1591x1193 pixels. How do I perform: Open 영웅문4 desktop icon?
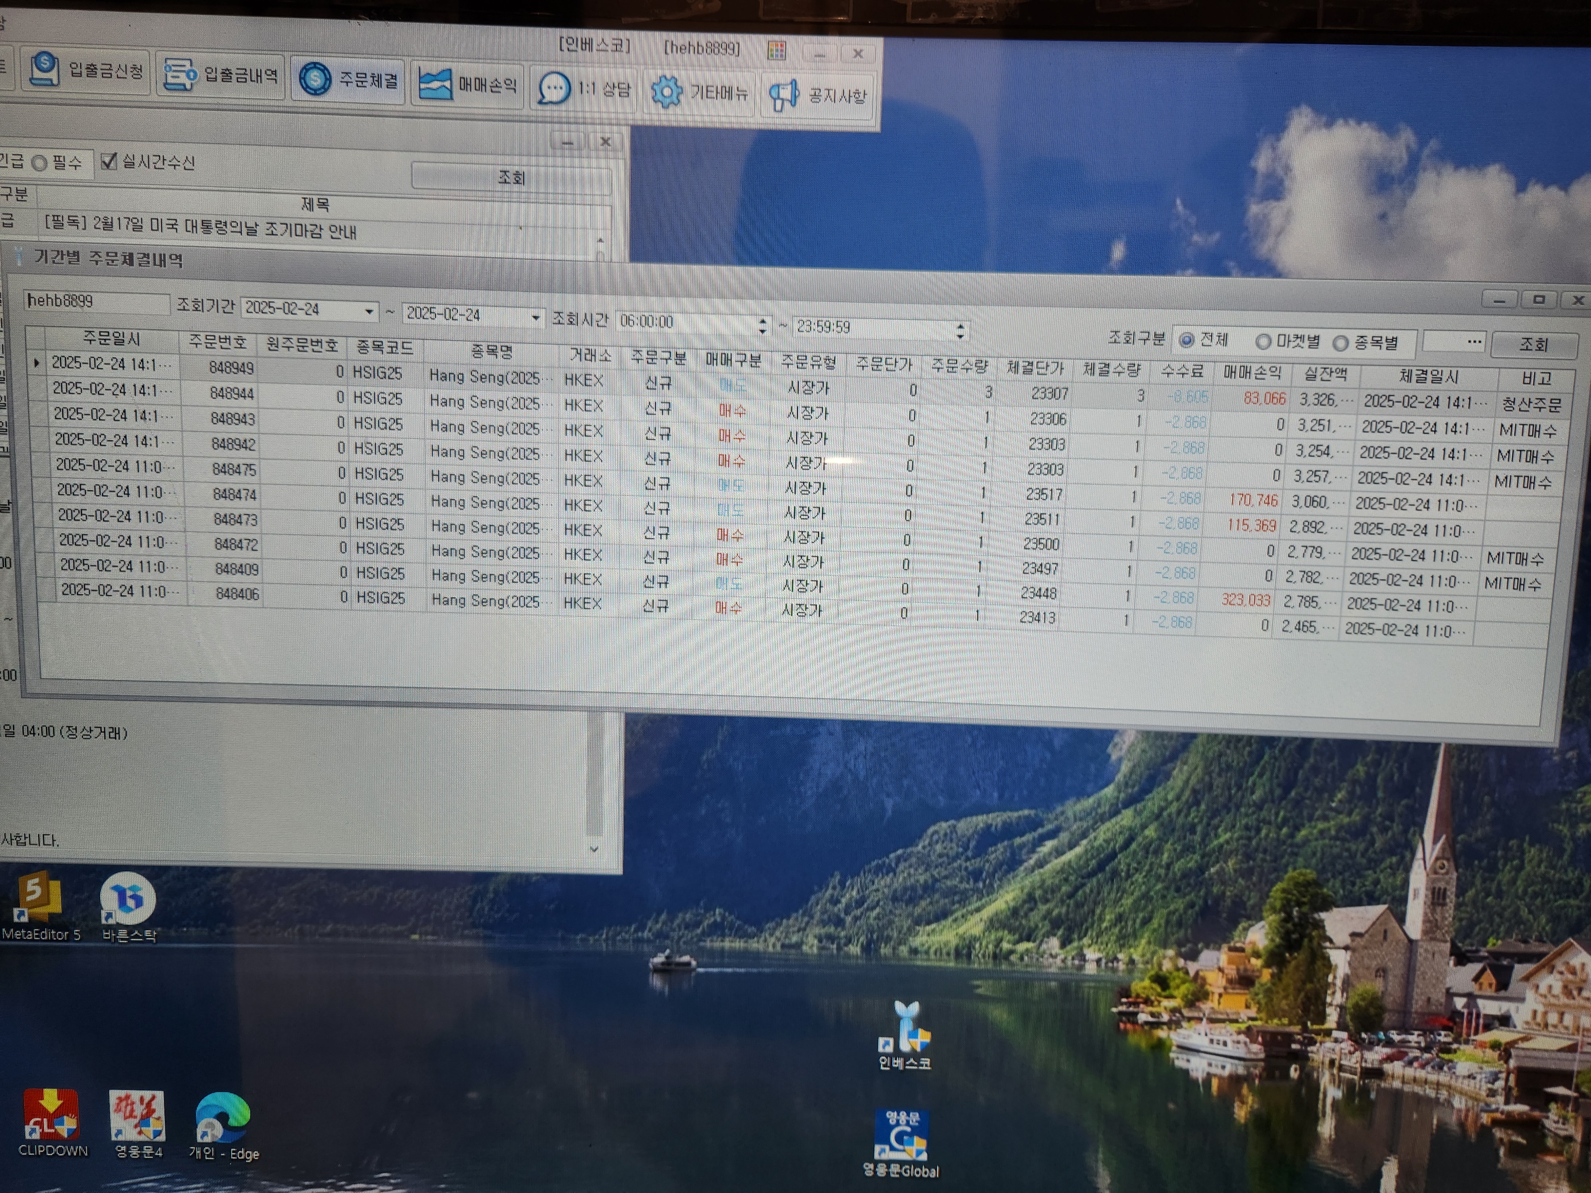(x=138, y=1125)
